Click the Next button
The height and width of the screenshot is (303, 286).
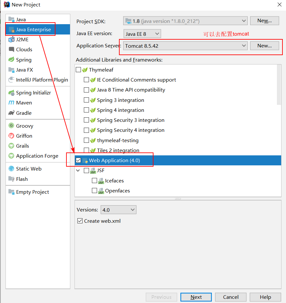tap(196, 297)
